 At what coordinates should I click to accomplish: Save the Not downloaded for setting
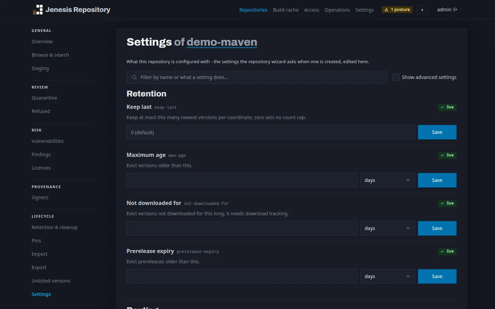437,228
